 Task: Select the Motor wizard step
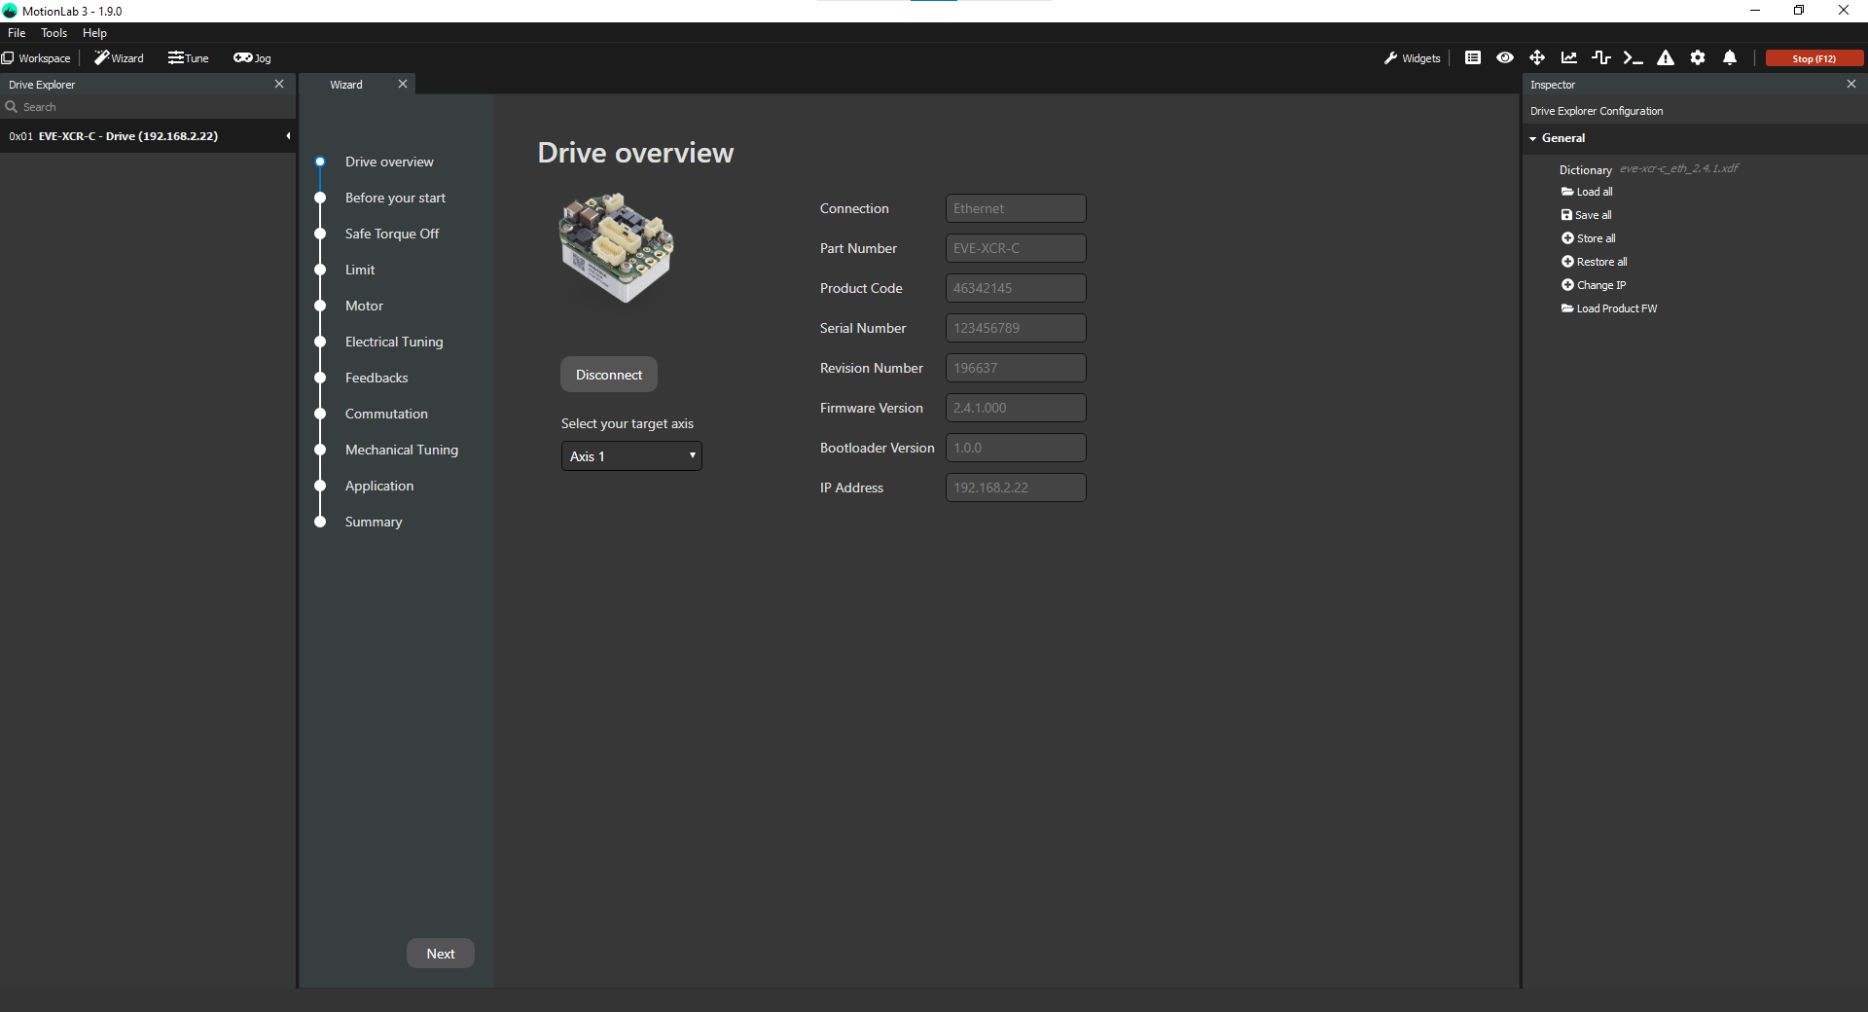coord(364,306)
